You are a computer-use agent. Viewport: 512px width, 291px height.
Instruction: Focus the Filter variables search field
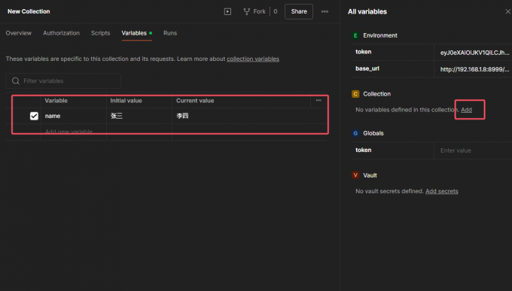[x=63, y=81]
